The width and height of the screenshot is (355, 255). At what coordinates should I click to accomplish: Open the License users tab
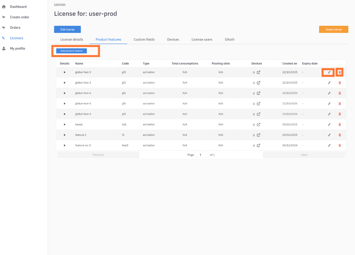pos(202,40)
